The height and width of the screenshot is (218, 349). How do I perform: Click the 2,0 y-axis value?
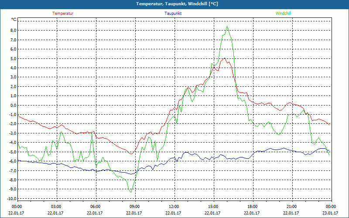13,86
